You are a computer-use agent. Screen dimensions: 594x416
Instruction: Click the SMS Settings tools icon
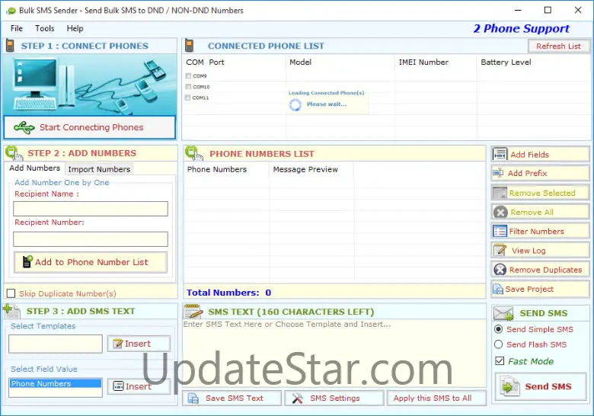tap(297, 398)
